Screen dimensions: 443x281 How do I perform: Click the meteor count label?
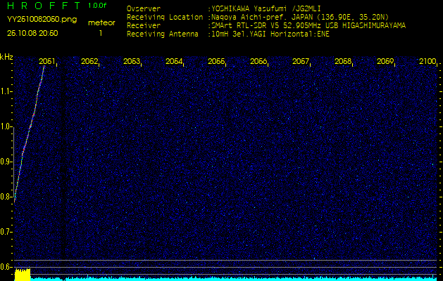pyautogui.click(x=101, y=22)
